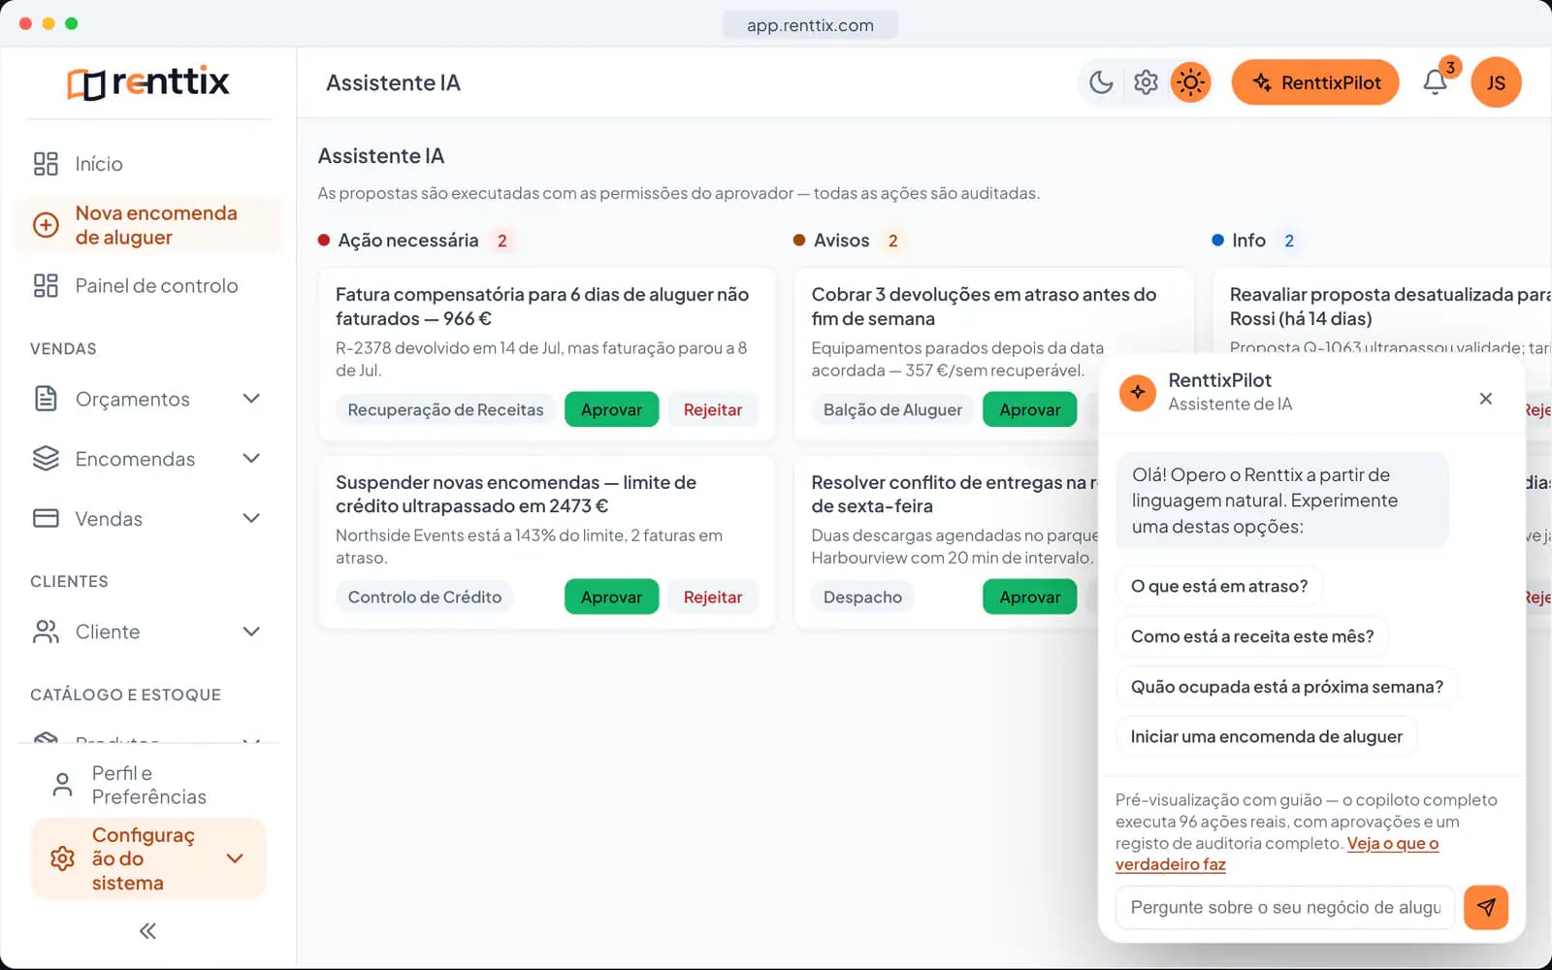
Task: Approve Cobrar 3 devoluções proposal
Action: click(x=1029, y=409)
